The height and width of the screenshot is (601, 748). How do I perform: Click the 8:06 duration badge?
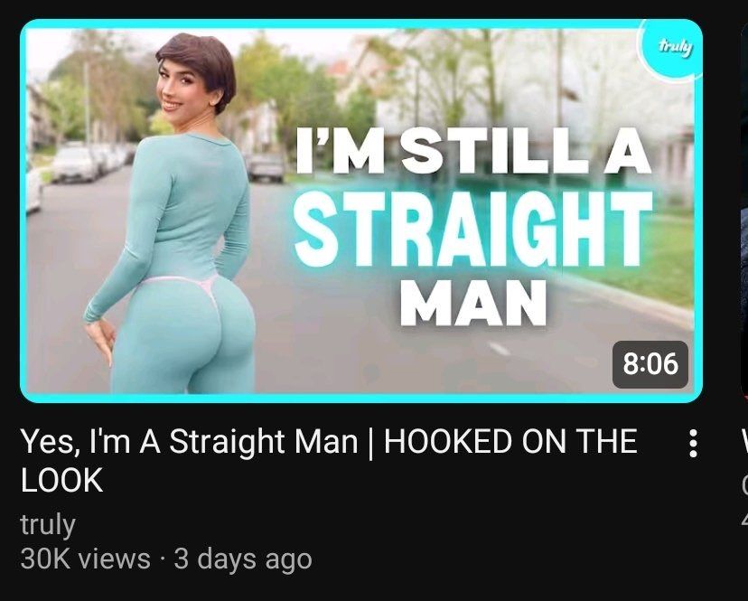[650, 364]
